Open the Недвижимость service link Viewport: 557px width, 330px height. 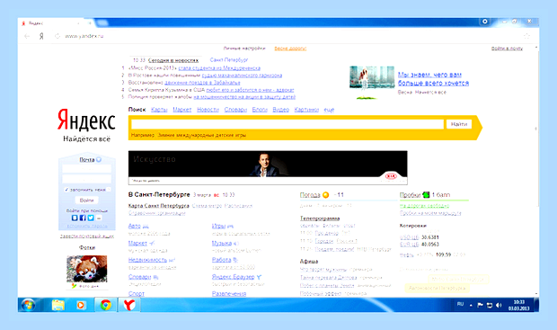147,260
